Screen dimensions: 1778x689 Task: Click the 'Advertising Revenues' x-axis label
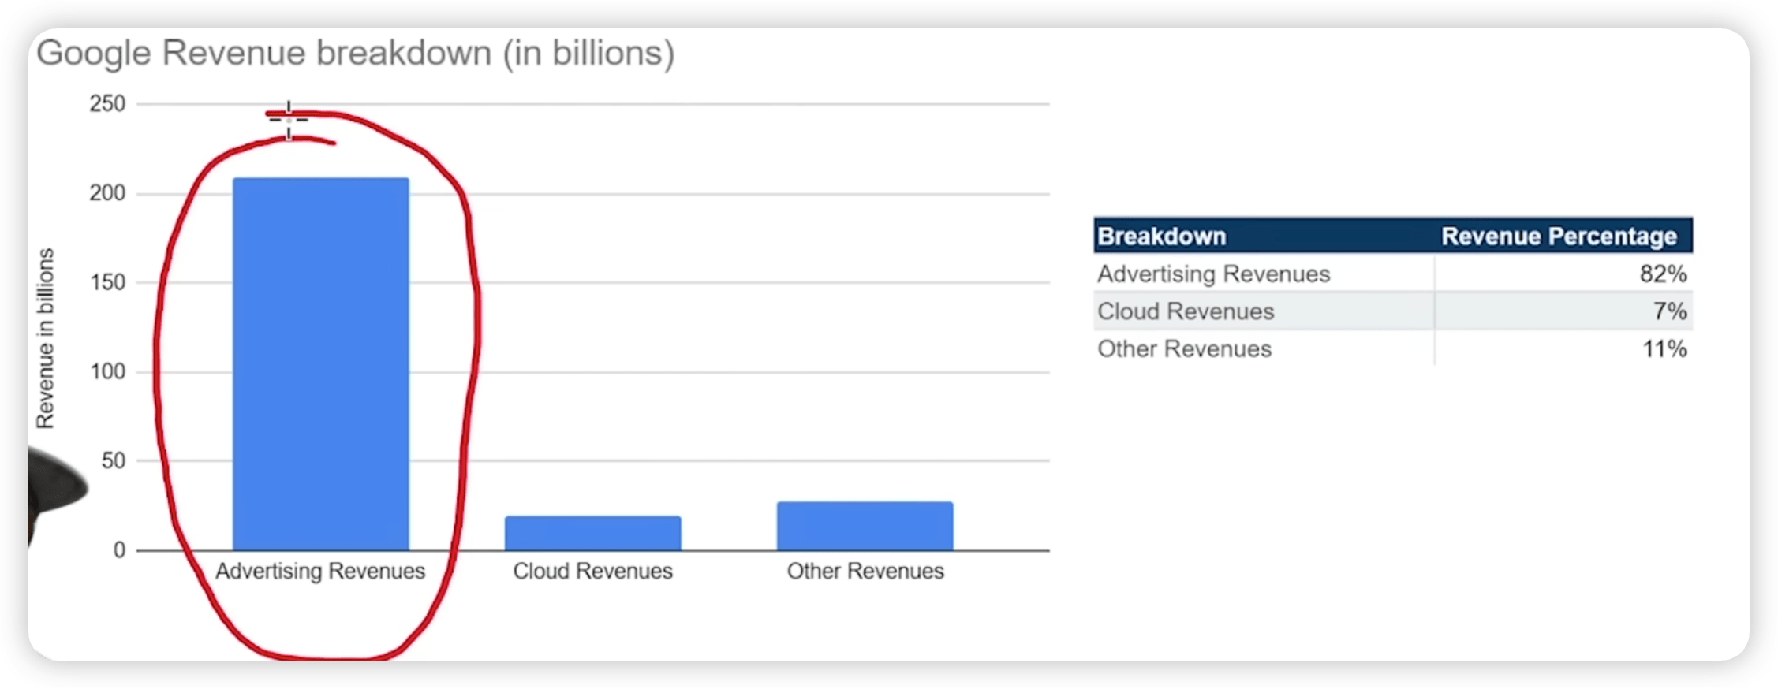tap(320, 571)
